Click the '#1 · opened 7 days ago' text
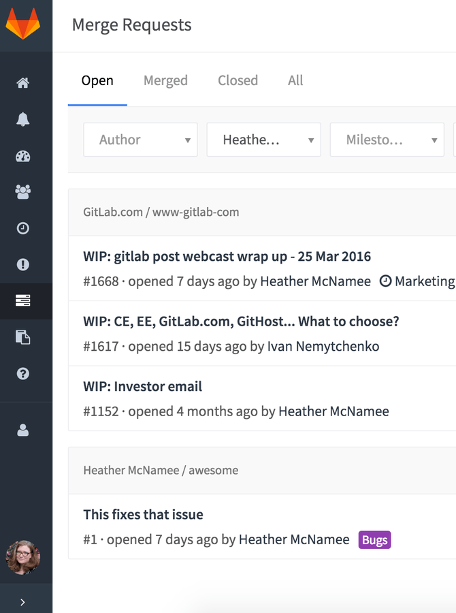This screenshot has height=613, width=456. [150, 539]
